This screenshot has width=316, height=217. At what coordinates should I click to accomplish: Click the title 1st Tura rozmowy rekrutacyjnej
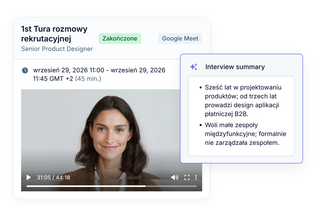(54, 34)
